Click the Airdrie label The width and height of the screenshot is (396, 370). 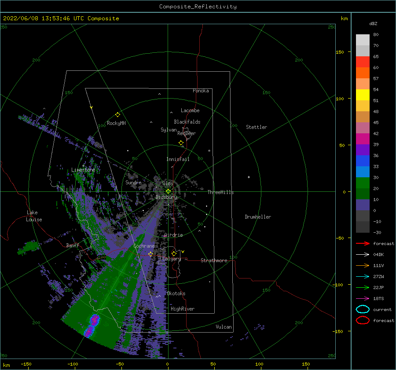point(173,235)
